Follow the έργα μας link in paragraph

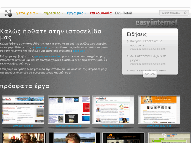point(79,51)
